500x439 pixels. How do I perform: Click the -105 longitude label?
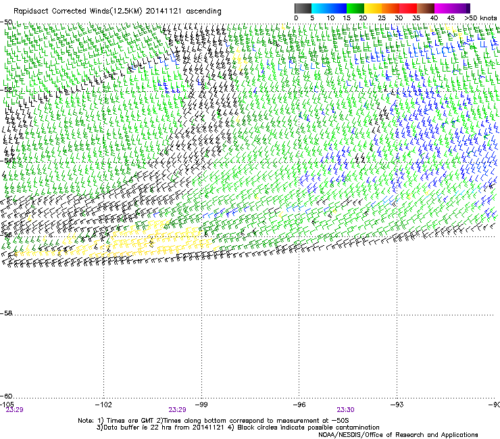7,405
